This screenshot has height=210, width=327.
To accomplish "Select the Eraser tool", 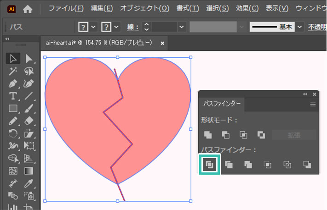I will click(29, 121).
